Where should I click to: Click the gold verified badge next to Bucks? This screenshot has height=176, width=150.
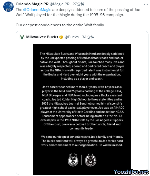(x=61, y=37)
